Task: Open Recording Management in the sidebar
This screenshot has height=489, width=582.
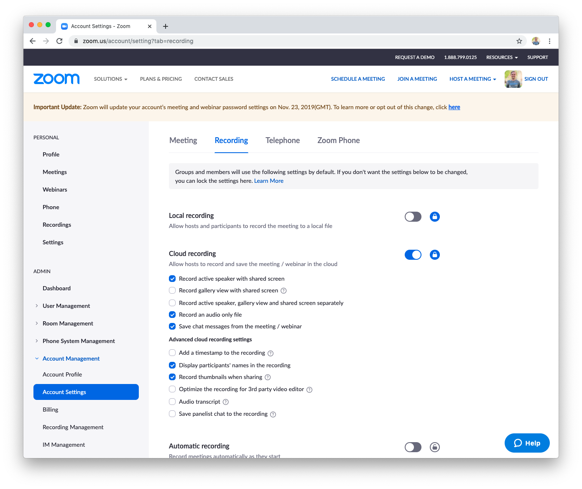Action: click(73, 427)
